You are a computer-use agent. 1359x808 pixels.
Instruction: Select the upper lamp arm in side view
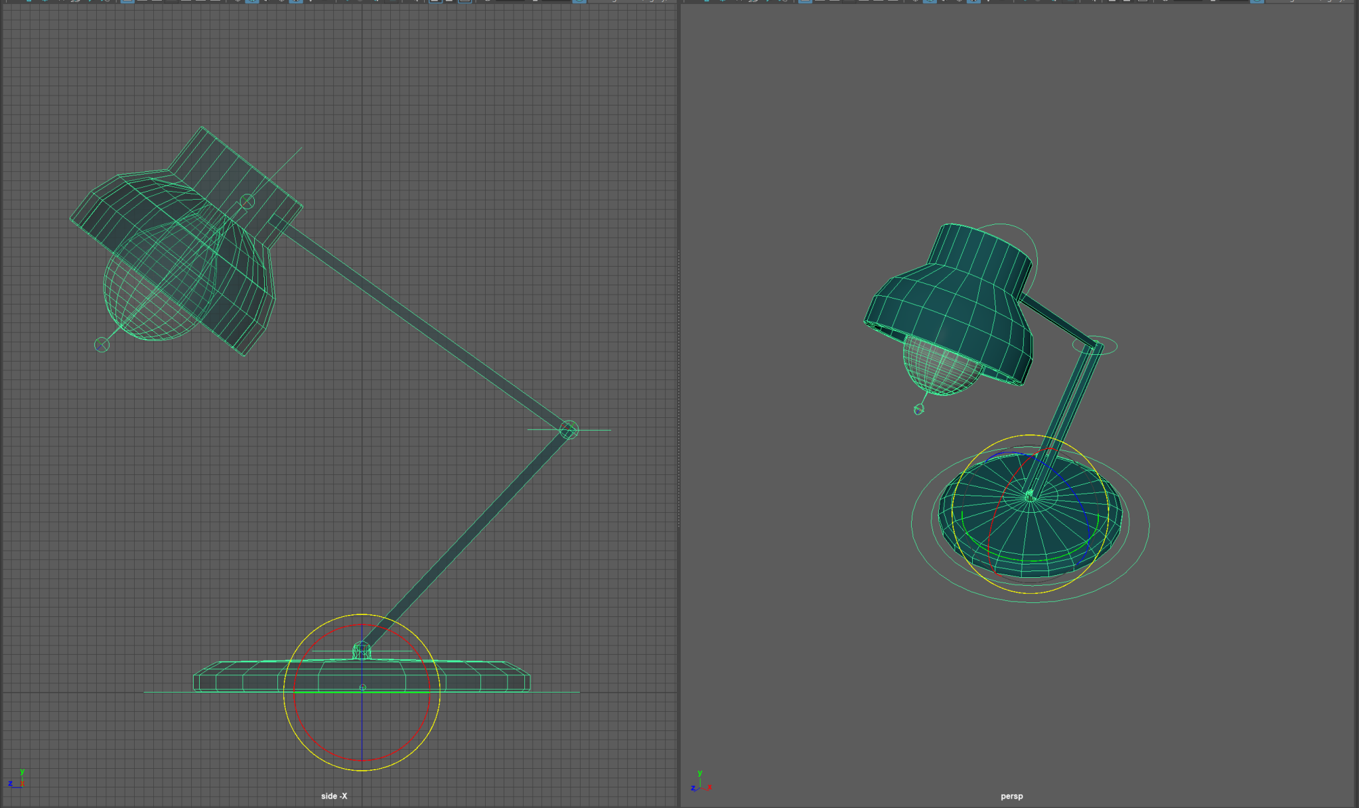(x=425, y=328)
